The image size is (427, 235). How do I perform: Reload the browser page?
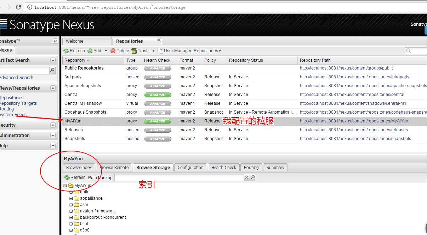coord(18,7)
